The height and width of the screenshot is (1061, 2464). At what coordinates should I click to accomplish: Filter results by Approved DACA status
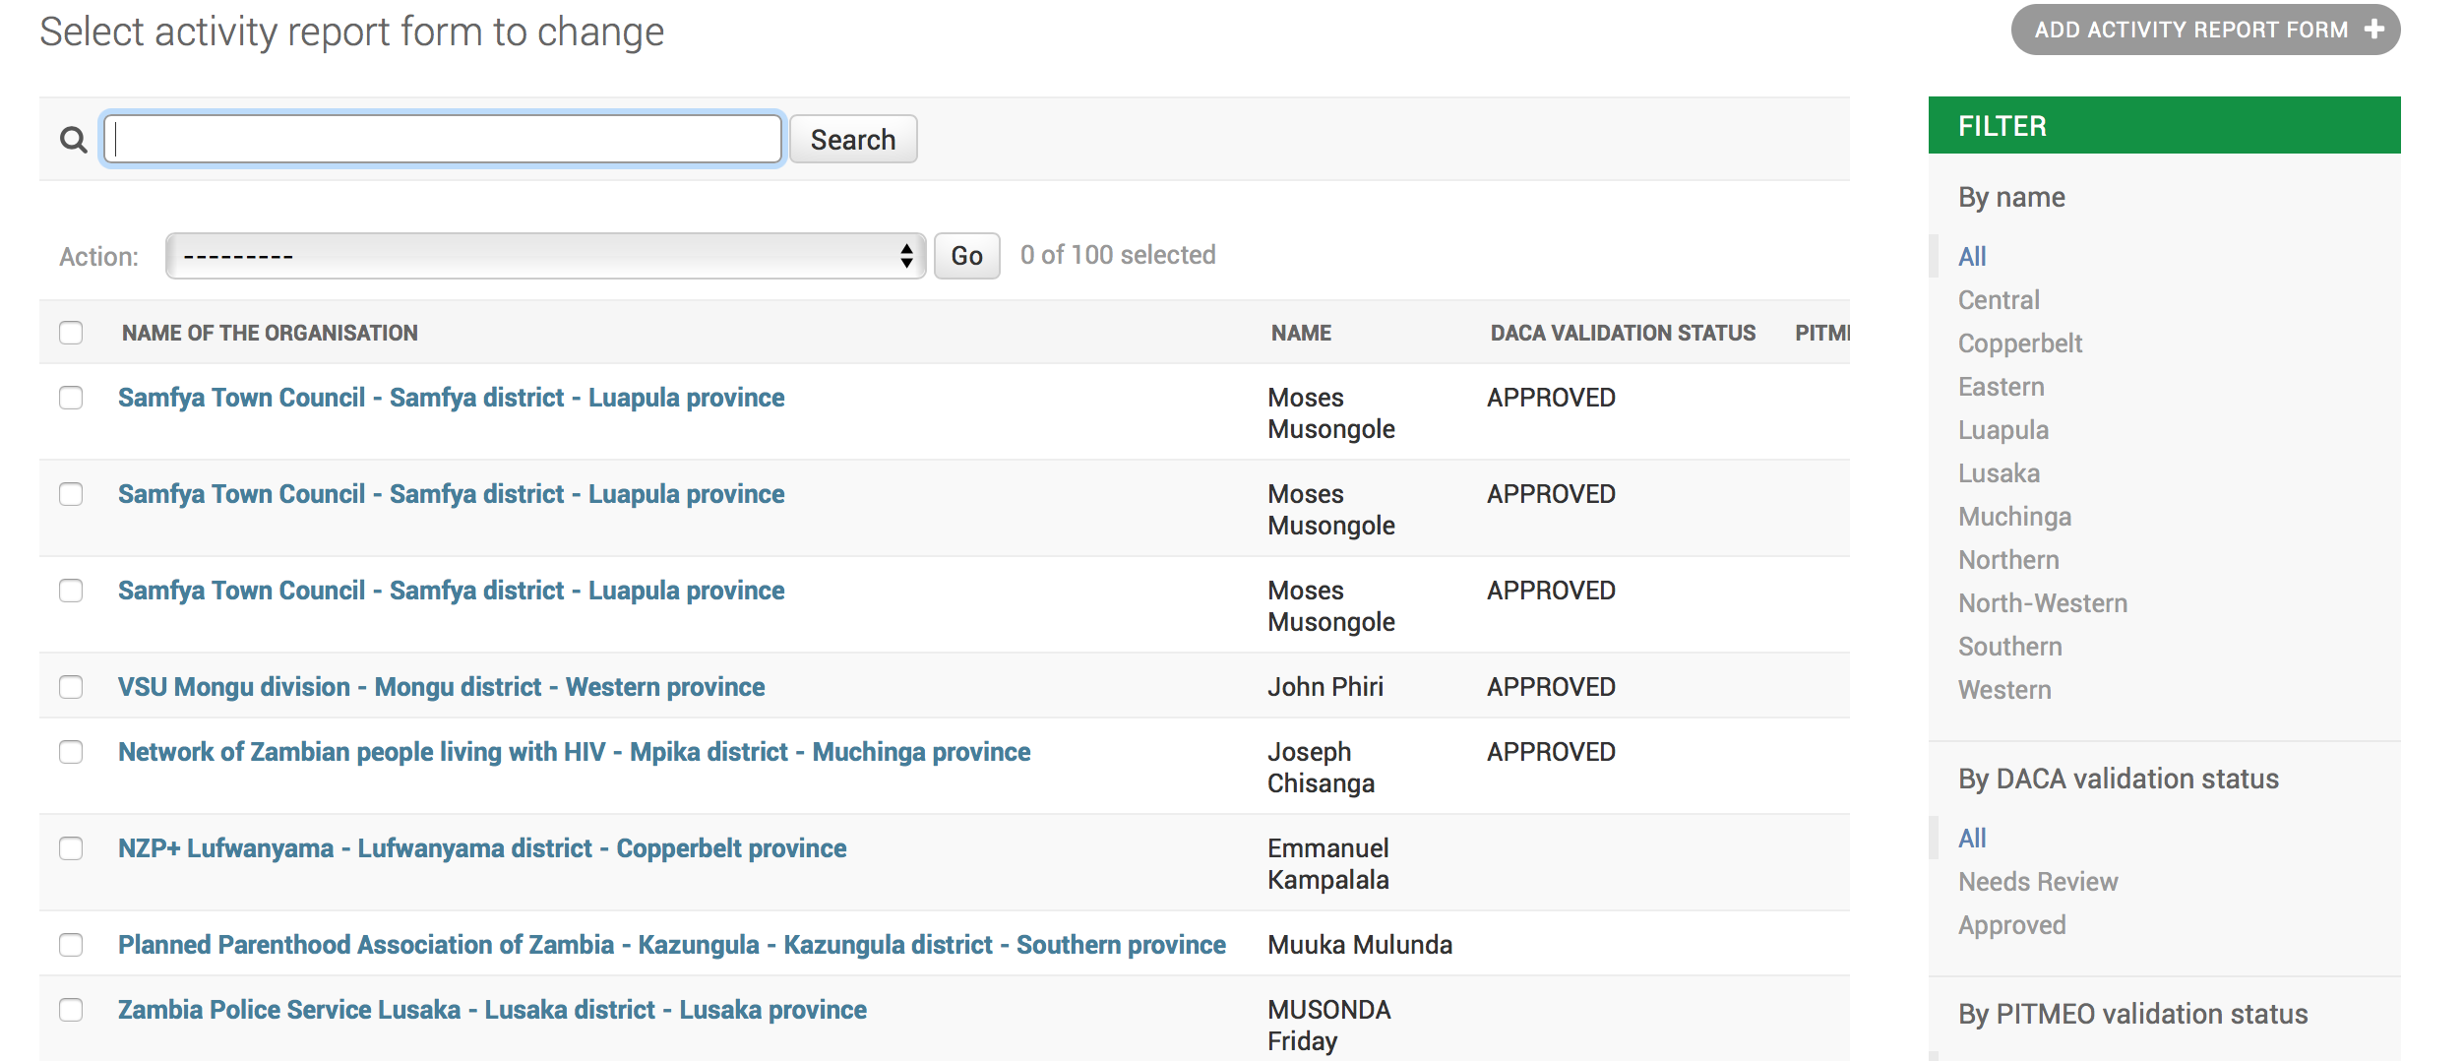point(2011,924)
